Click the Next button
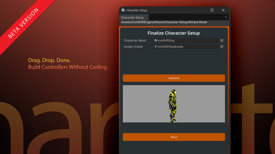275x154 pixels. [174, 137]
